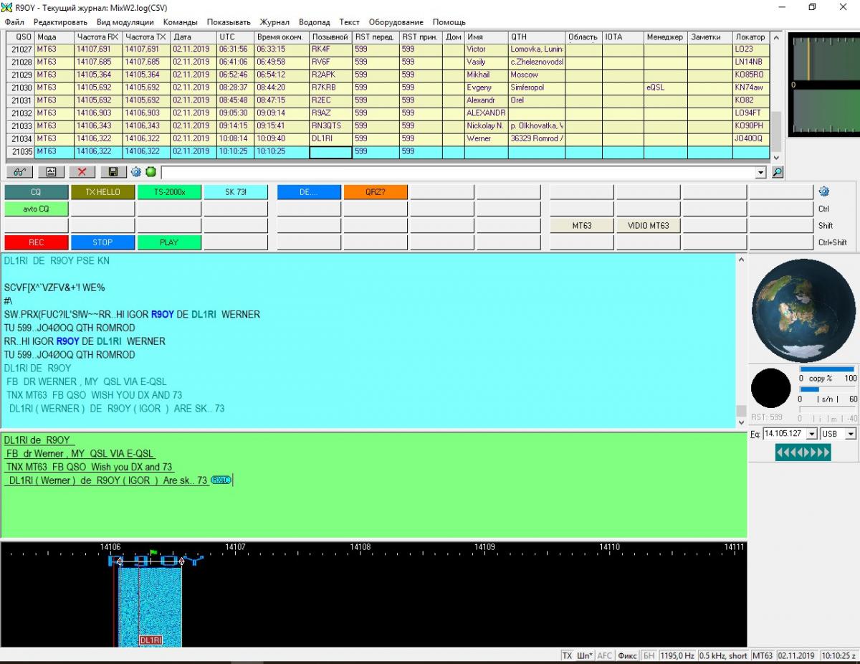
Task: Click magnifier icon right of command field
Action: click(778, 172)
